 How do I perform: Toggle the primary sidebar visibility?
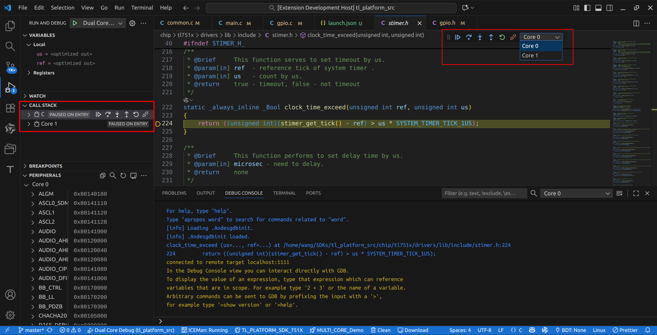click(587, 8)
